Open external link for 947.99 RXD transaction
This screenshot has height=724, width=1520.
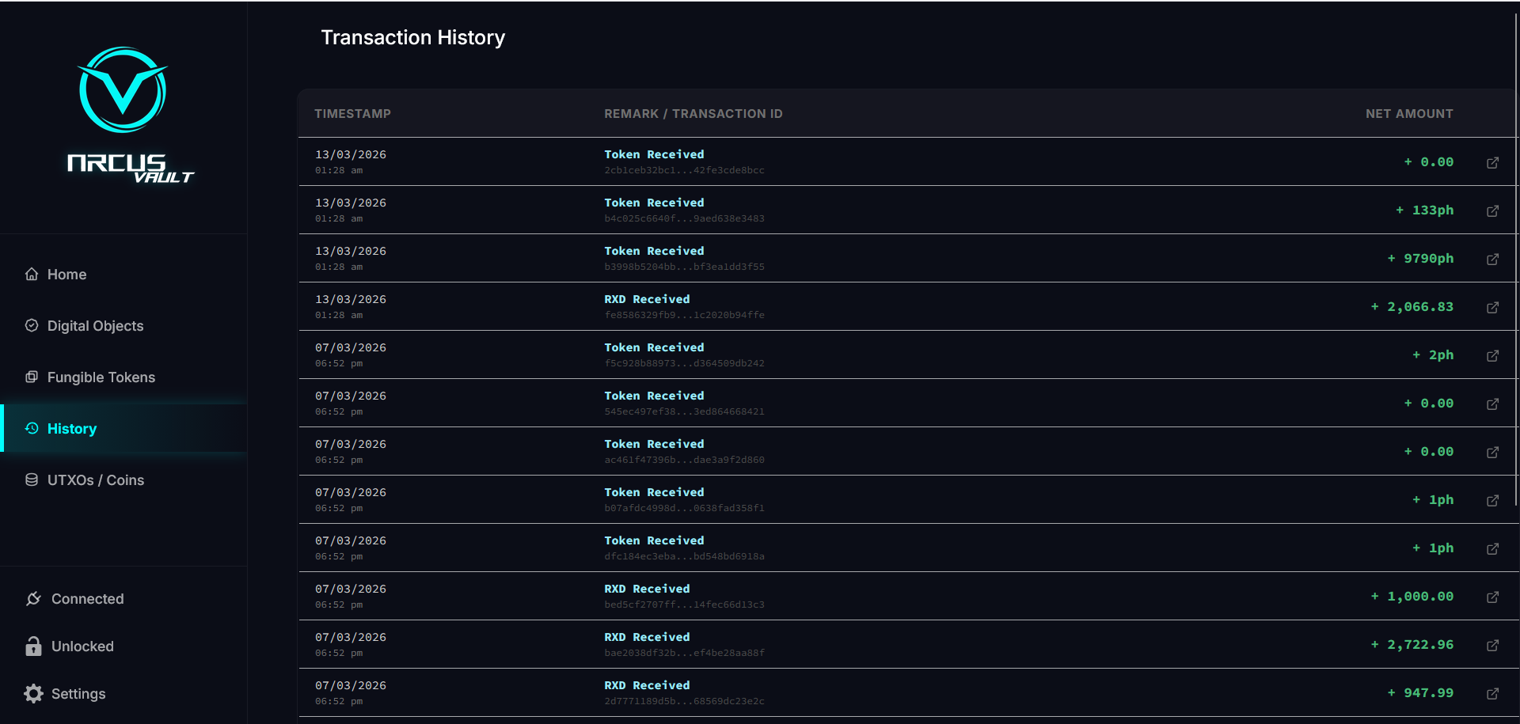click(x=1492, y=693)
